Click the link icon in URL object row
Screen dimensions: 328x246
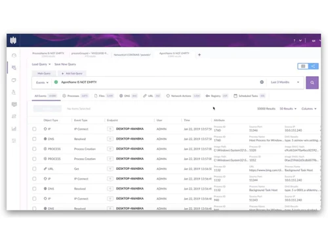(45, 169)
